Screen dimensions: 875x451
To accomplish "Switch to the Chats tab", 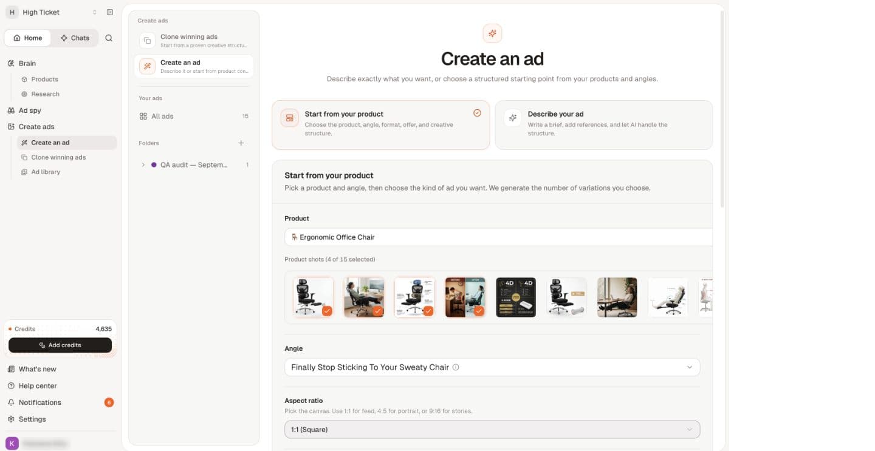I will (x=75, y=38).
